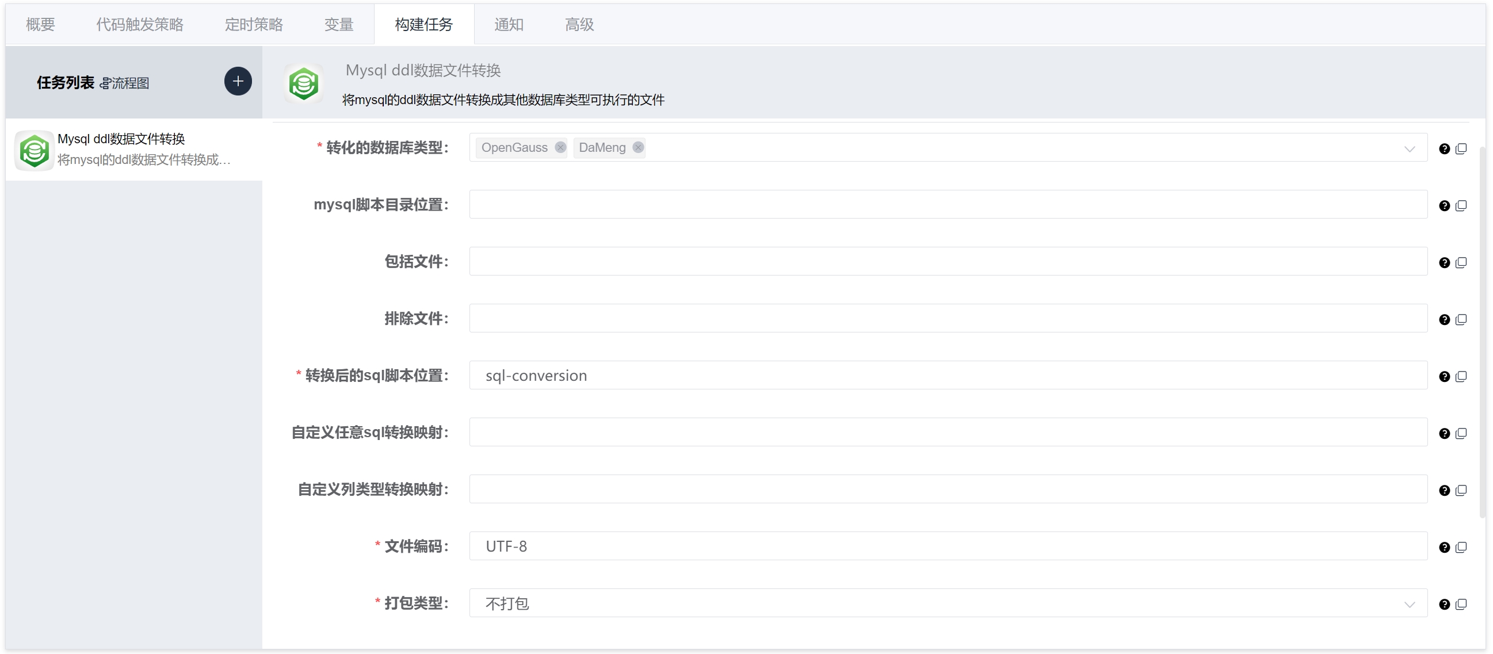Screen dimensions: 1493x654
Task: Open help for file encoding field
Action: [x=1444, y=548]
